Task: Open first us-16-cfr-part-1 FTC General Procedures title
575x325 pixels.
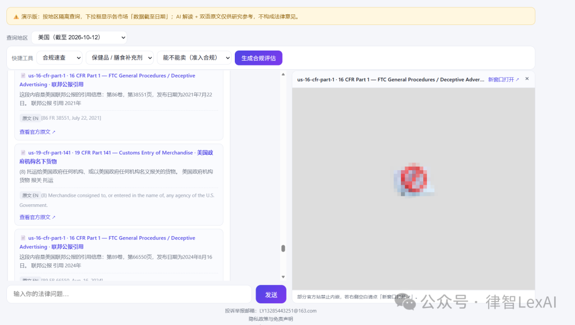Action: point(108,80)
